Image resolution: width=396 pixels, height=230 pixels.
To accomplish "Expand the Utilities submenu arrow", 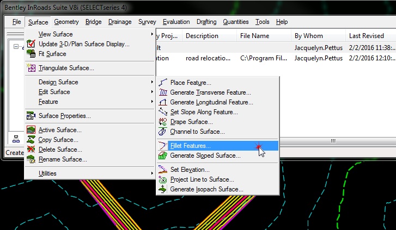I will coord(152,173).
